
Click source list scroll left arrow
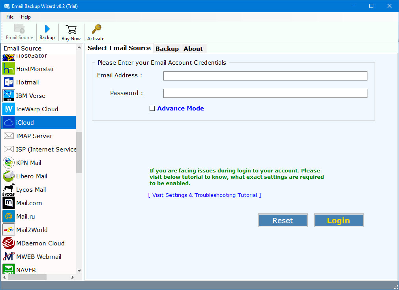tap(4, 277)
